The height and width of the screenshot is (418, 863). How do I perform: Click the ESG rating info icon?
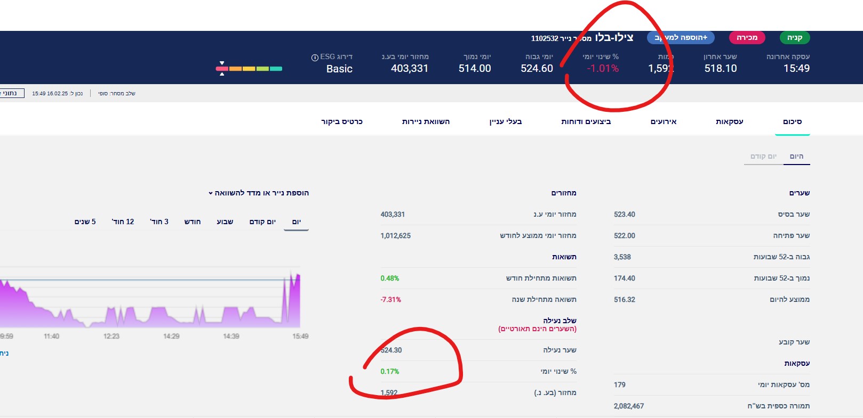[315, 58]
